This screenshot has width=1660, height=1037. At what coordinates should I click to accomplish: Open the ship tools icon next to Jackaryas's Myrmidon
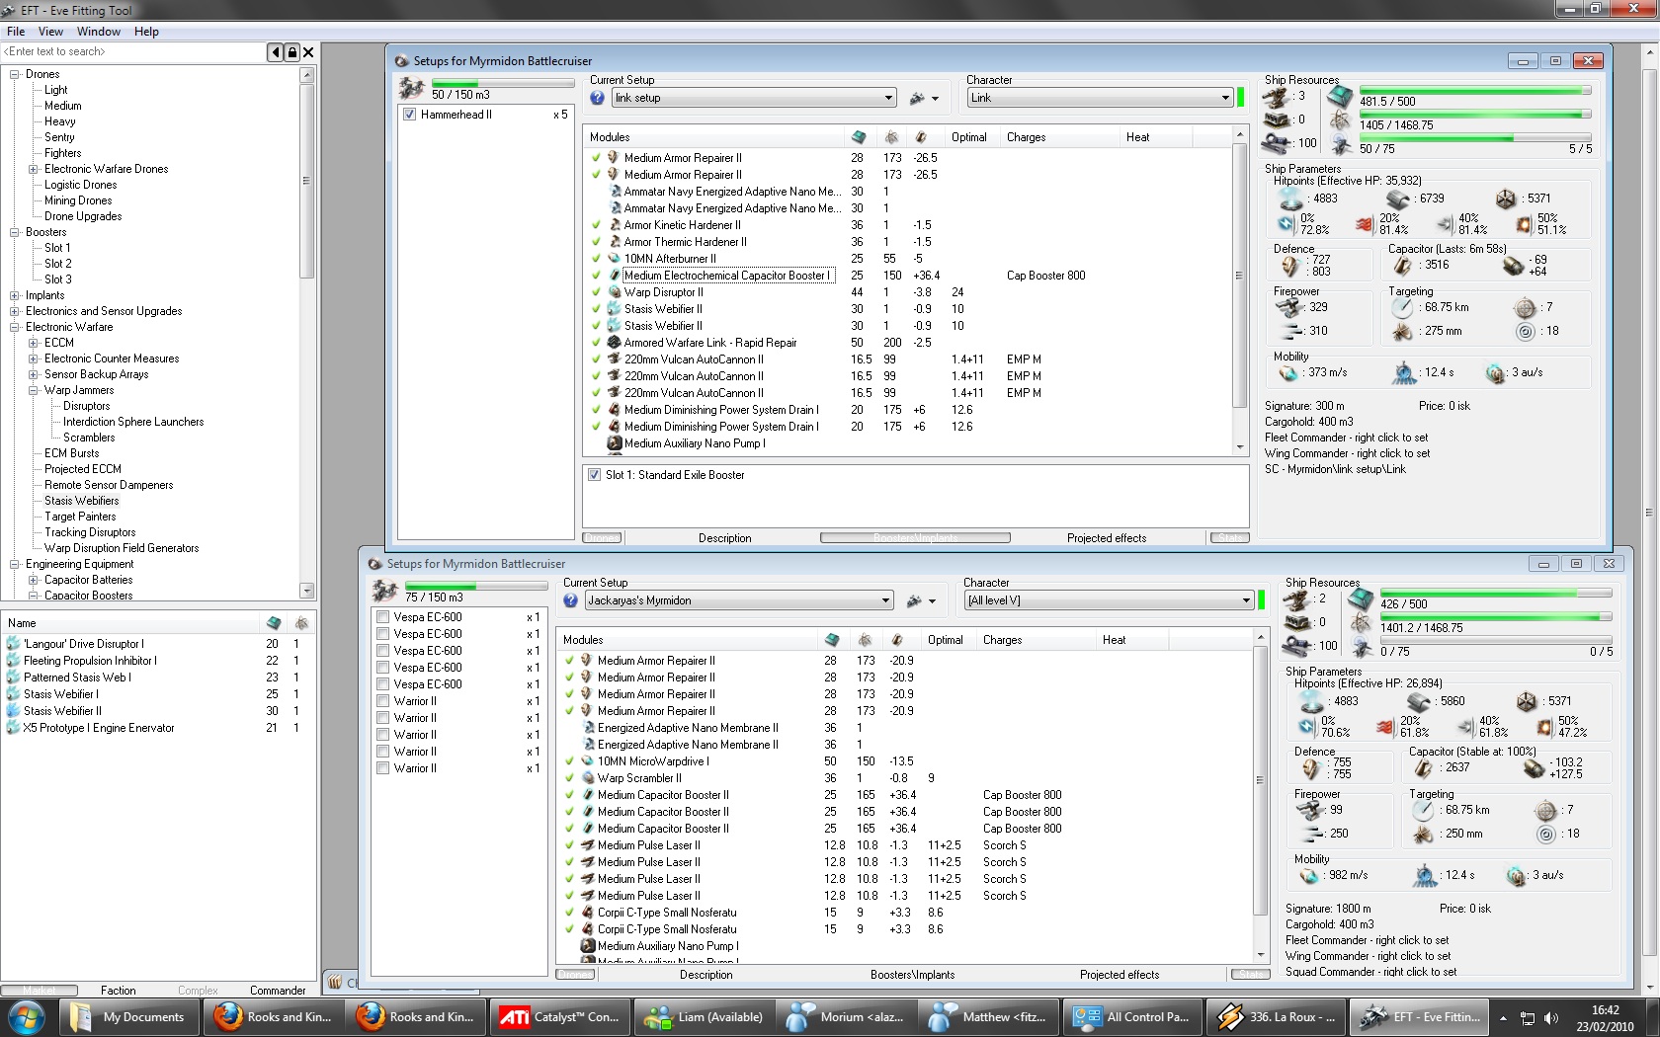tap(920, 600)
